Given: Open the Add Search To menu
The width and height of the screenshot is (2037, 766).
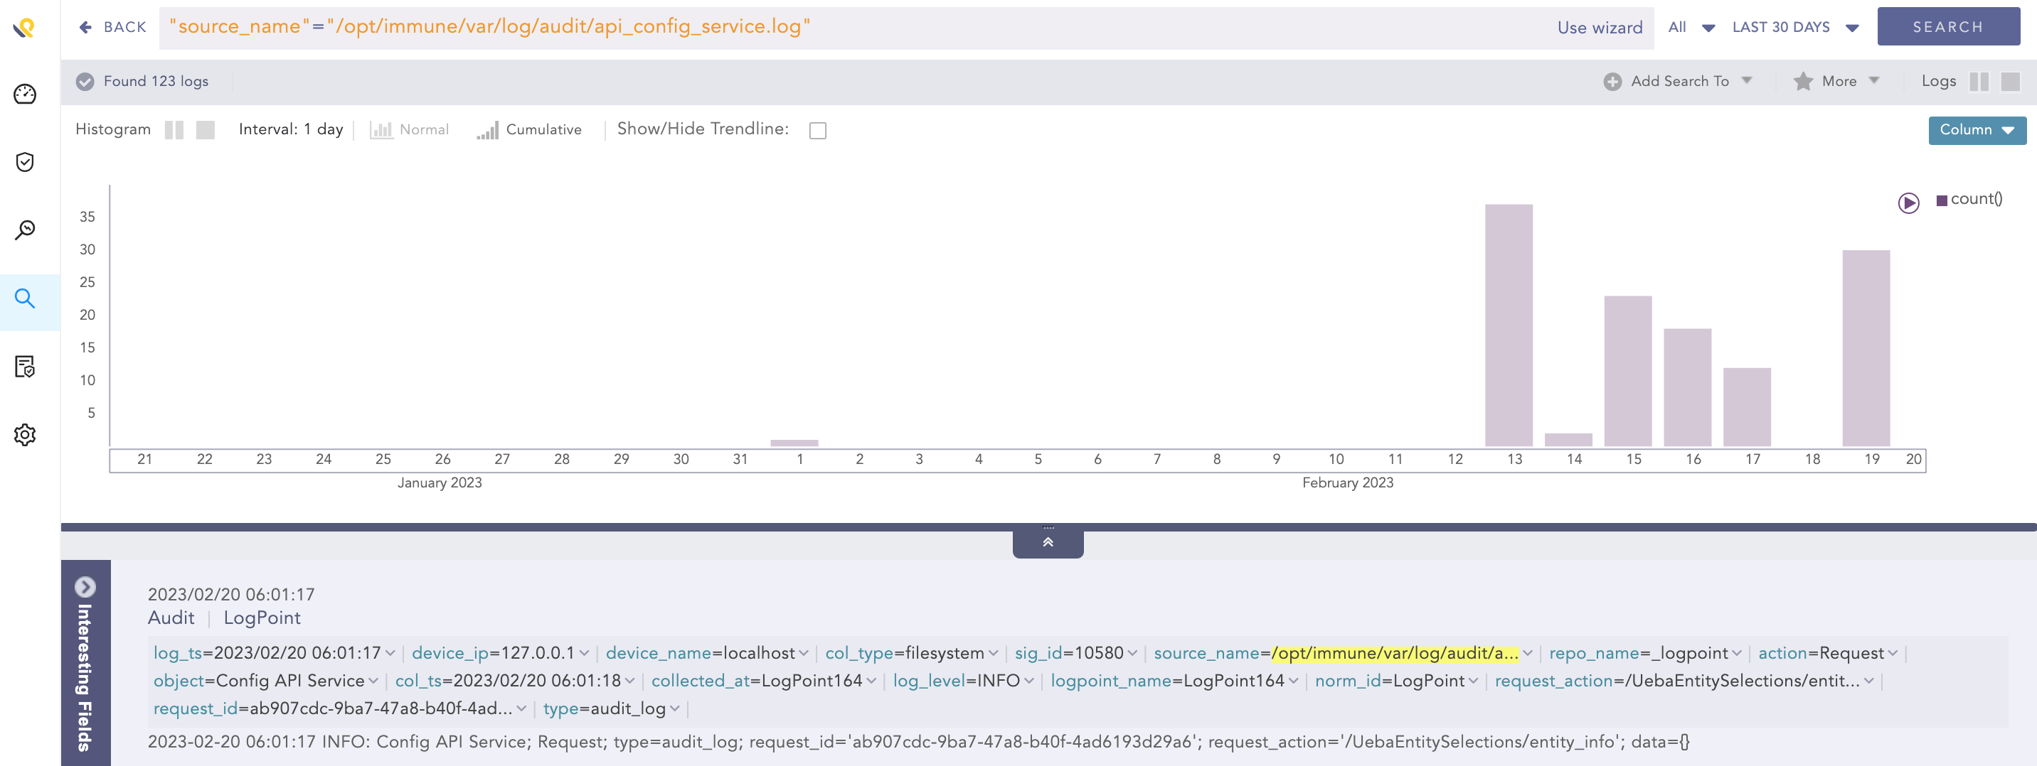Looking at the screenshot, I should tap(1677, 81).
